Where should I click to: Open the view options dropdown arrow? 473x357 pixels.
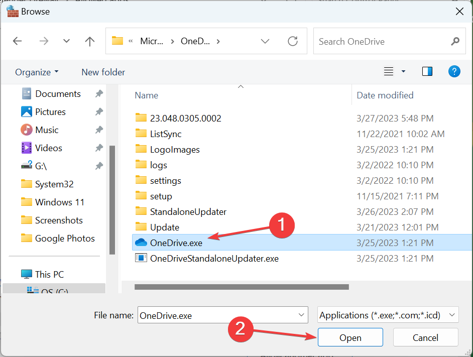coord(403,71)
